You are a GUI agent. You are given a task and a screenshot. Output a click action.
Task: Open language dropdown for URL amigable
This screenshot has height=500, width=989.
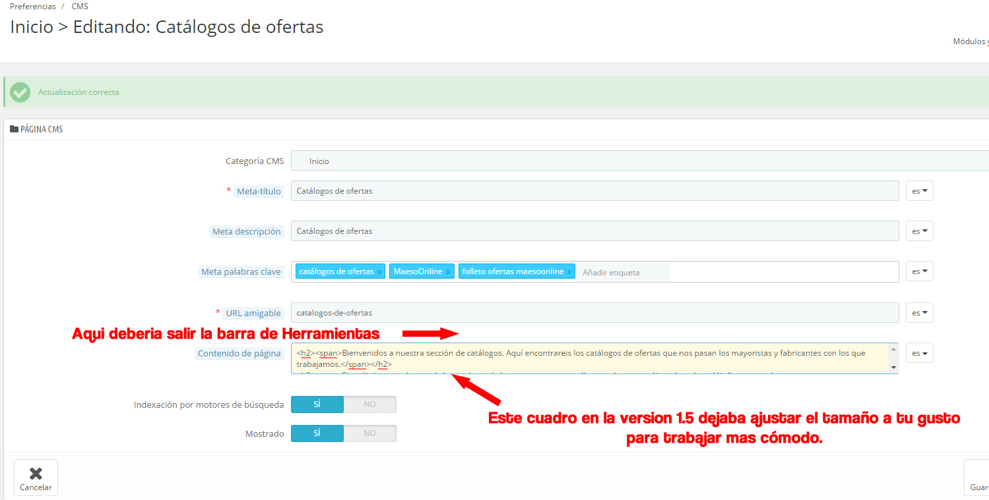coord(919,313)
